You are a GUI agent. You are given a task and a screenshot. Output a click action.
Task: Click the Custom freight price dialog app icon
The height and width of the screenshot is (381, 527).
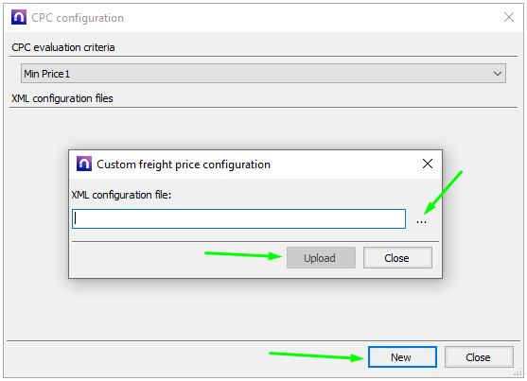click(x=84, y=164)
